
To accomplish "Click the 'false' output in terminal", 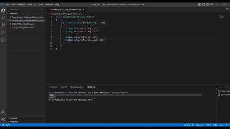I will [51, 95].
